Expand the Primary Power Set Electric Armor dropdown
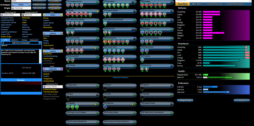 11,15
